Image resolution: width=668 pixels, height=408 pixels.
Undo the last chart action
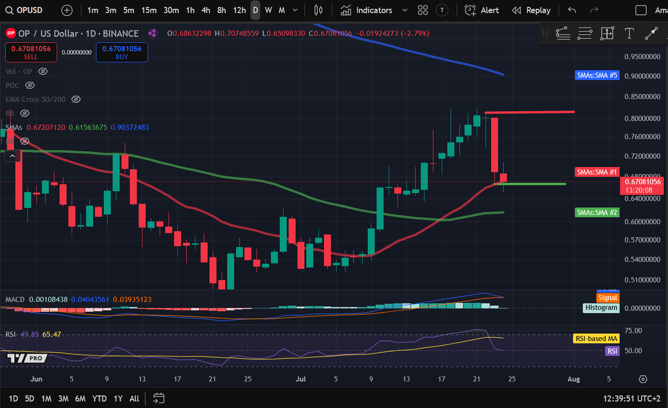[x=572, y=10]
